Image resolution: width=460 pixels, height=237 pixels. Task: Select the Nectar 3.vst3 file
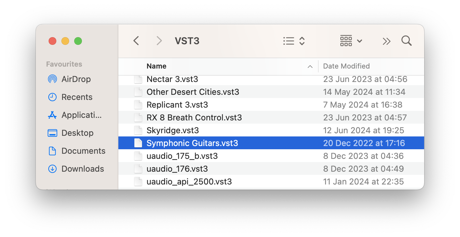172,79
